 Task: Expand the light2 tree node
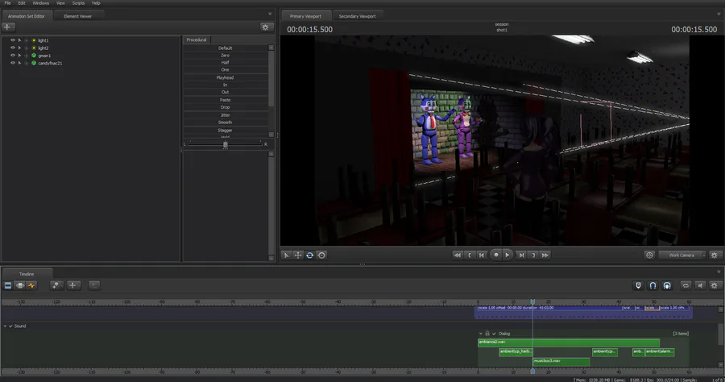pyautogui.click(x=27, y=48)
